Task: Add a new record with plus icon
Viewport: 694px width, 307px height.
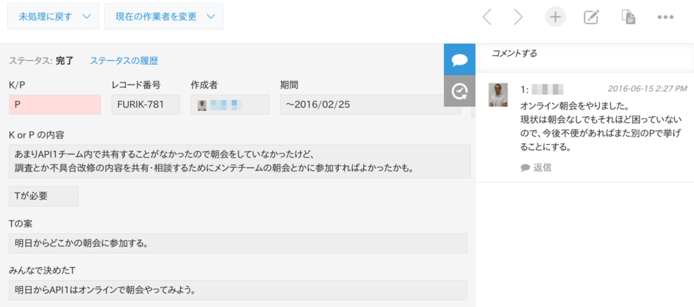Action: pyautogui.click(x=555, y=17)
